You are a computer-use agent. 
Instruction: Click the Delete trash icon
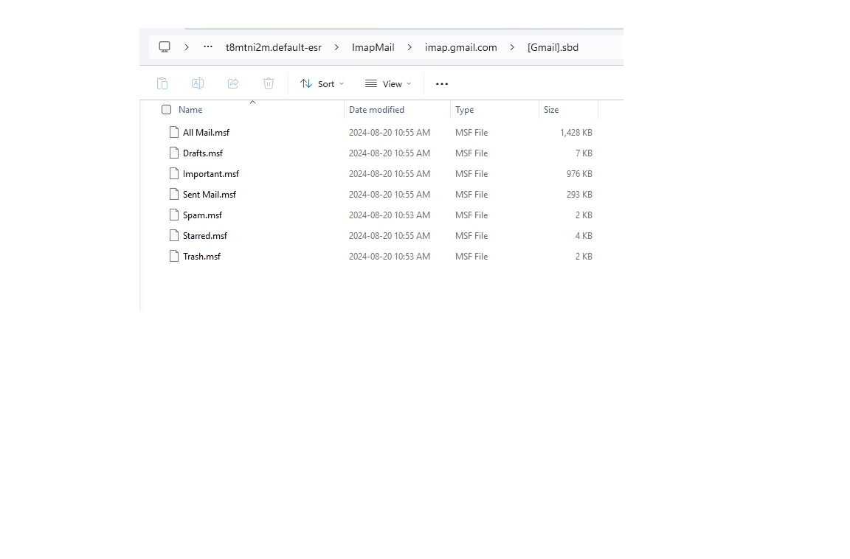(269, 83)
